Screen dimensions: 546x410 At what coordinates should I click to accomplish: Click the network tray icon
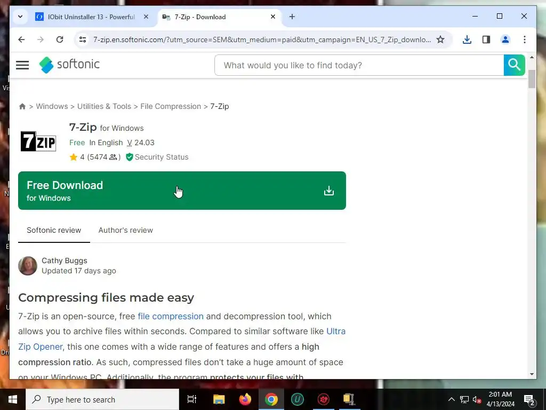(464, 399)
